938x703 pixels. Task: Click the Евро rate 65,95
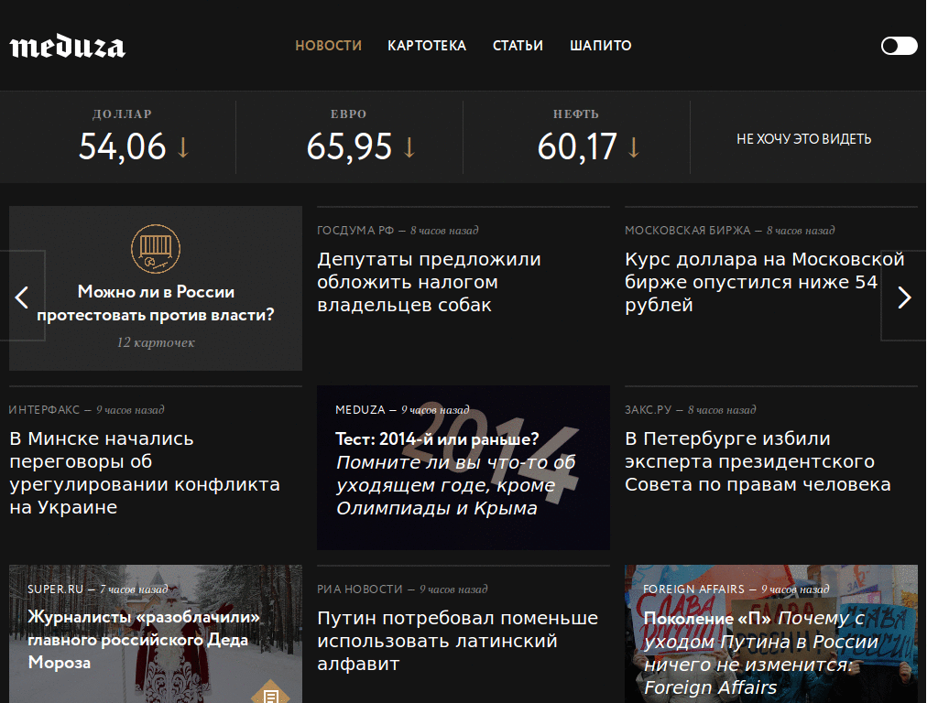349,146
